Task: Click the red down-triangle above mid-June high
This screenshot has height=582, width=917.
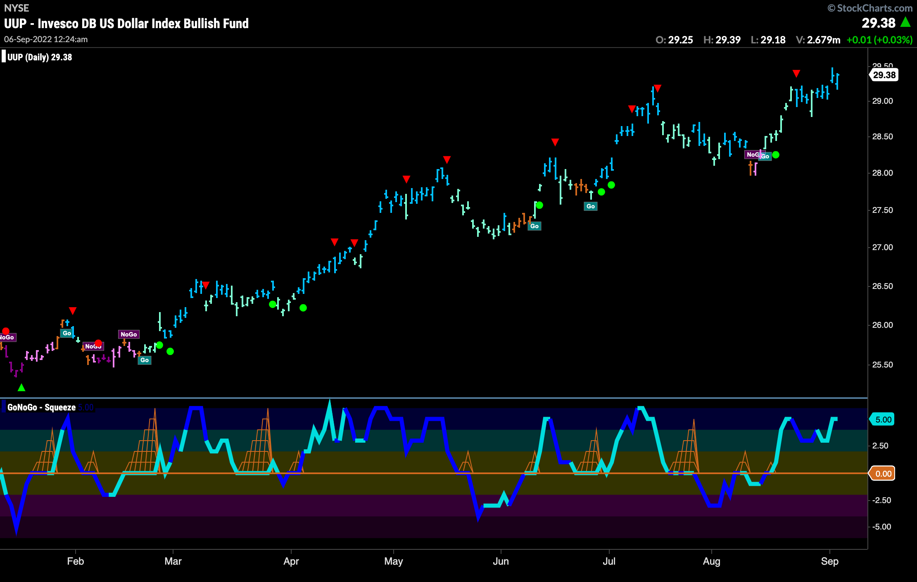Action: [x=555, y=142]
